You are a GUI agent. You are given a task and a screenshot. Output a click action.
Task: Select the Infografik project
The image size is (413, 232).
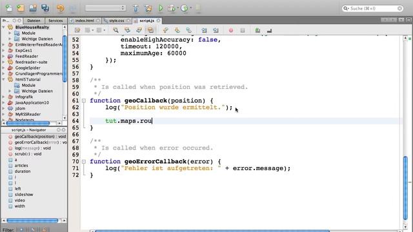(x=24, y=97)
